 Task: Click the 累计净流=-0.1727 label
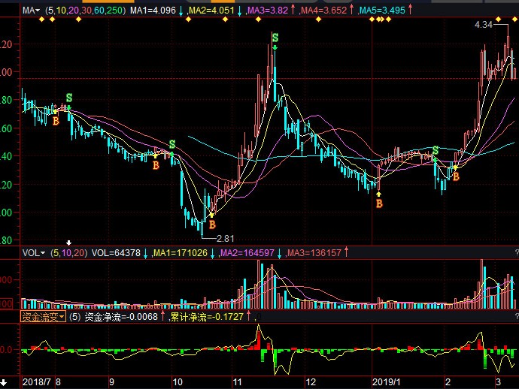click(207, 317)
